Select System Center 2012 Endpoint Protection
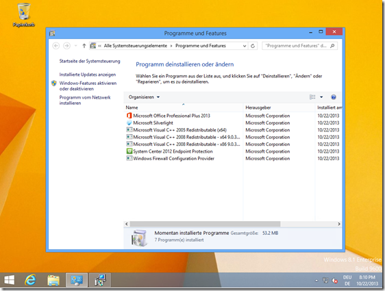Image resolution: width=385 pixels, height=291 pixels. tap(173, 151)
